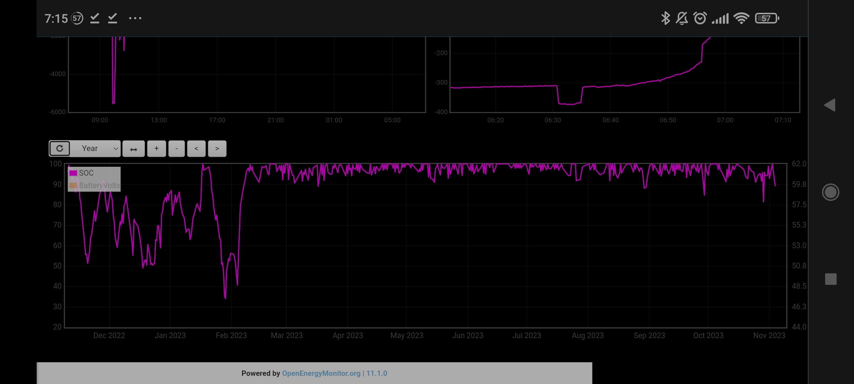Tap the Android back triangle button
854x384 pixels.
pyautogui.click(x=830, y=105)
